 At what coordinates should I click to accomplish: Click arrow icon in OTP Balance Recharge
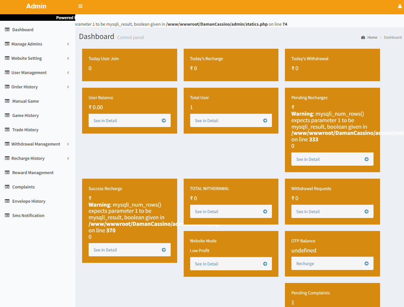(366, 263)
